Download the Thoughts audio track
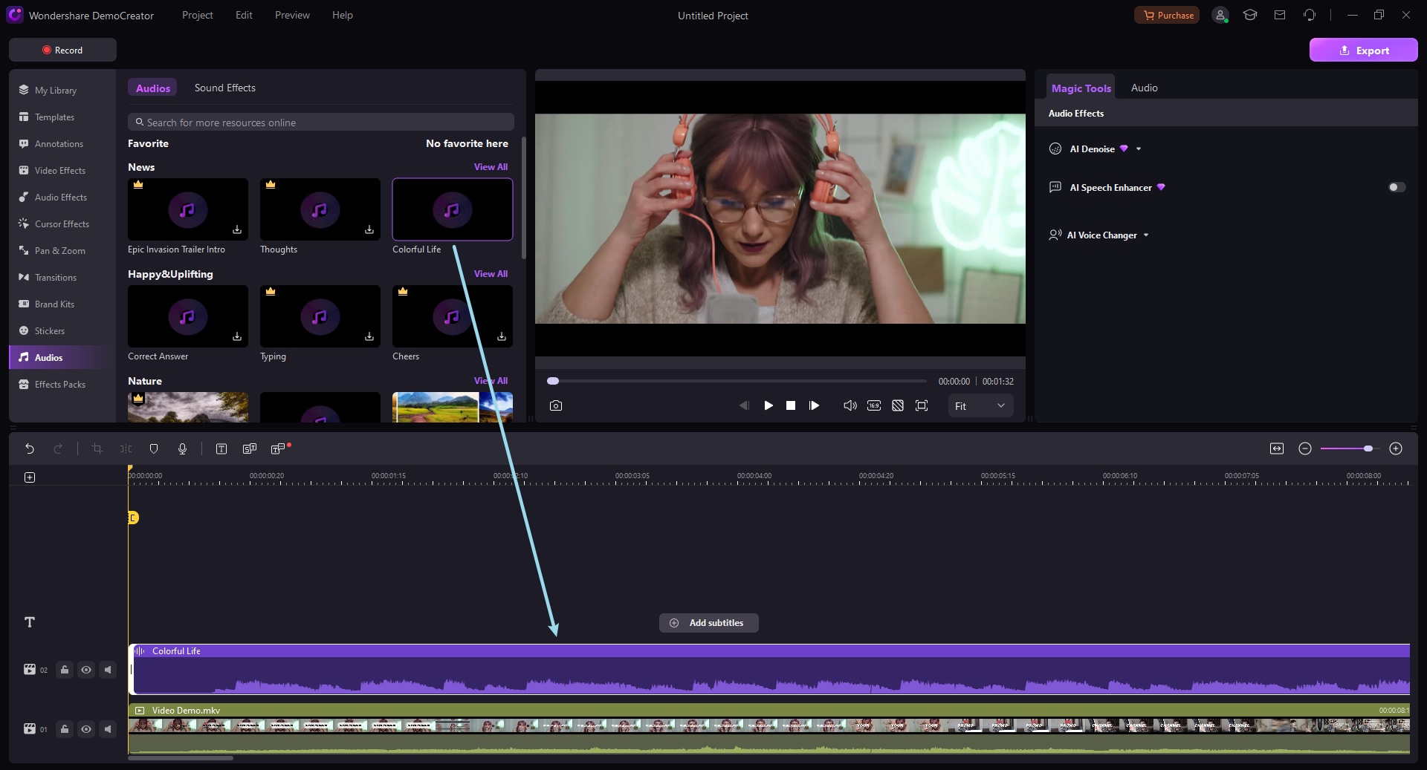 pyautogui.click(x=369, y=229)
